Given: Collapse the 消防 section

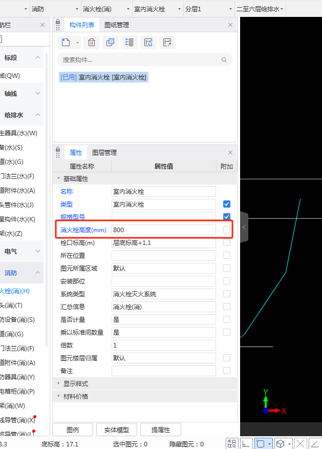Looking at the screenshot, I should coord(38,273).
